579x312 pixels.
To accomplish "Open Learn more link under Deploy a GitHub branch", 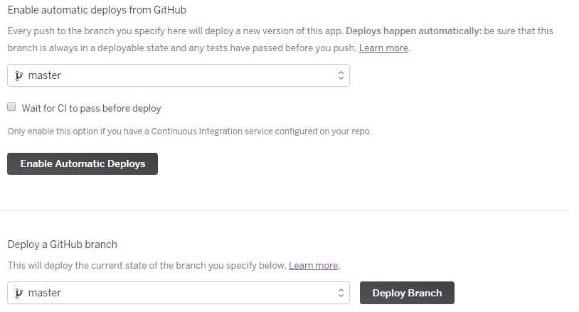I will (313, 266).
